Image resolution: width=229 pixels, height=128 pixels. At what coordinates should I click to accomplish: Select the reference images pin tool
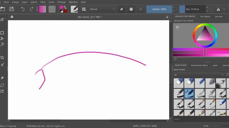click(x=2, y=78)
